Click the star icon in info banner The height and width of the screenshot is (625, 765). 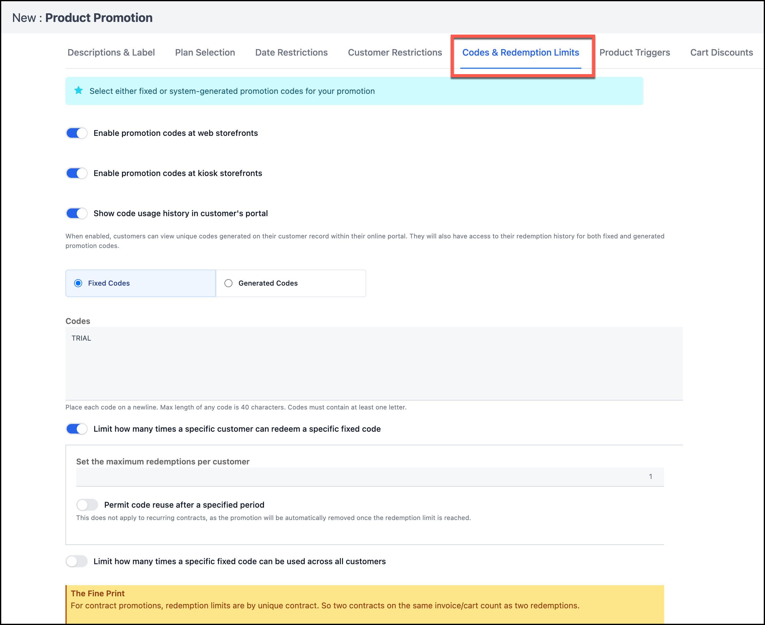click(78, 91)
